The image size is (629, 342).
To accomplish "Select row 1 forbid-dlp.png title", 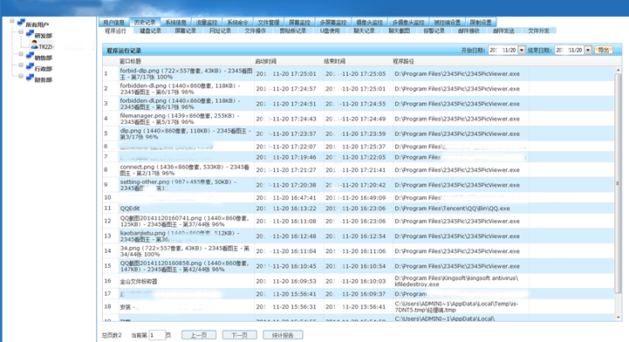I will [186, 74].
